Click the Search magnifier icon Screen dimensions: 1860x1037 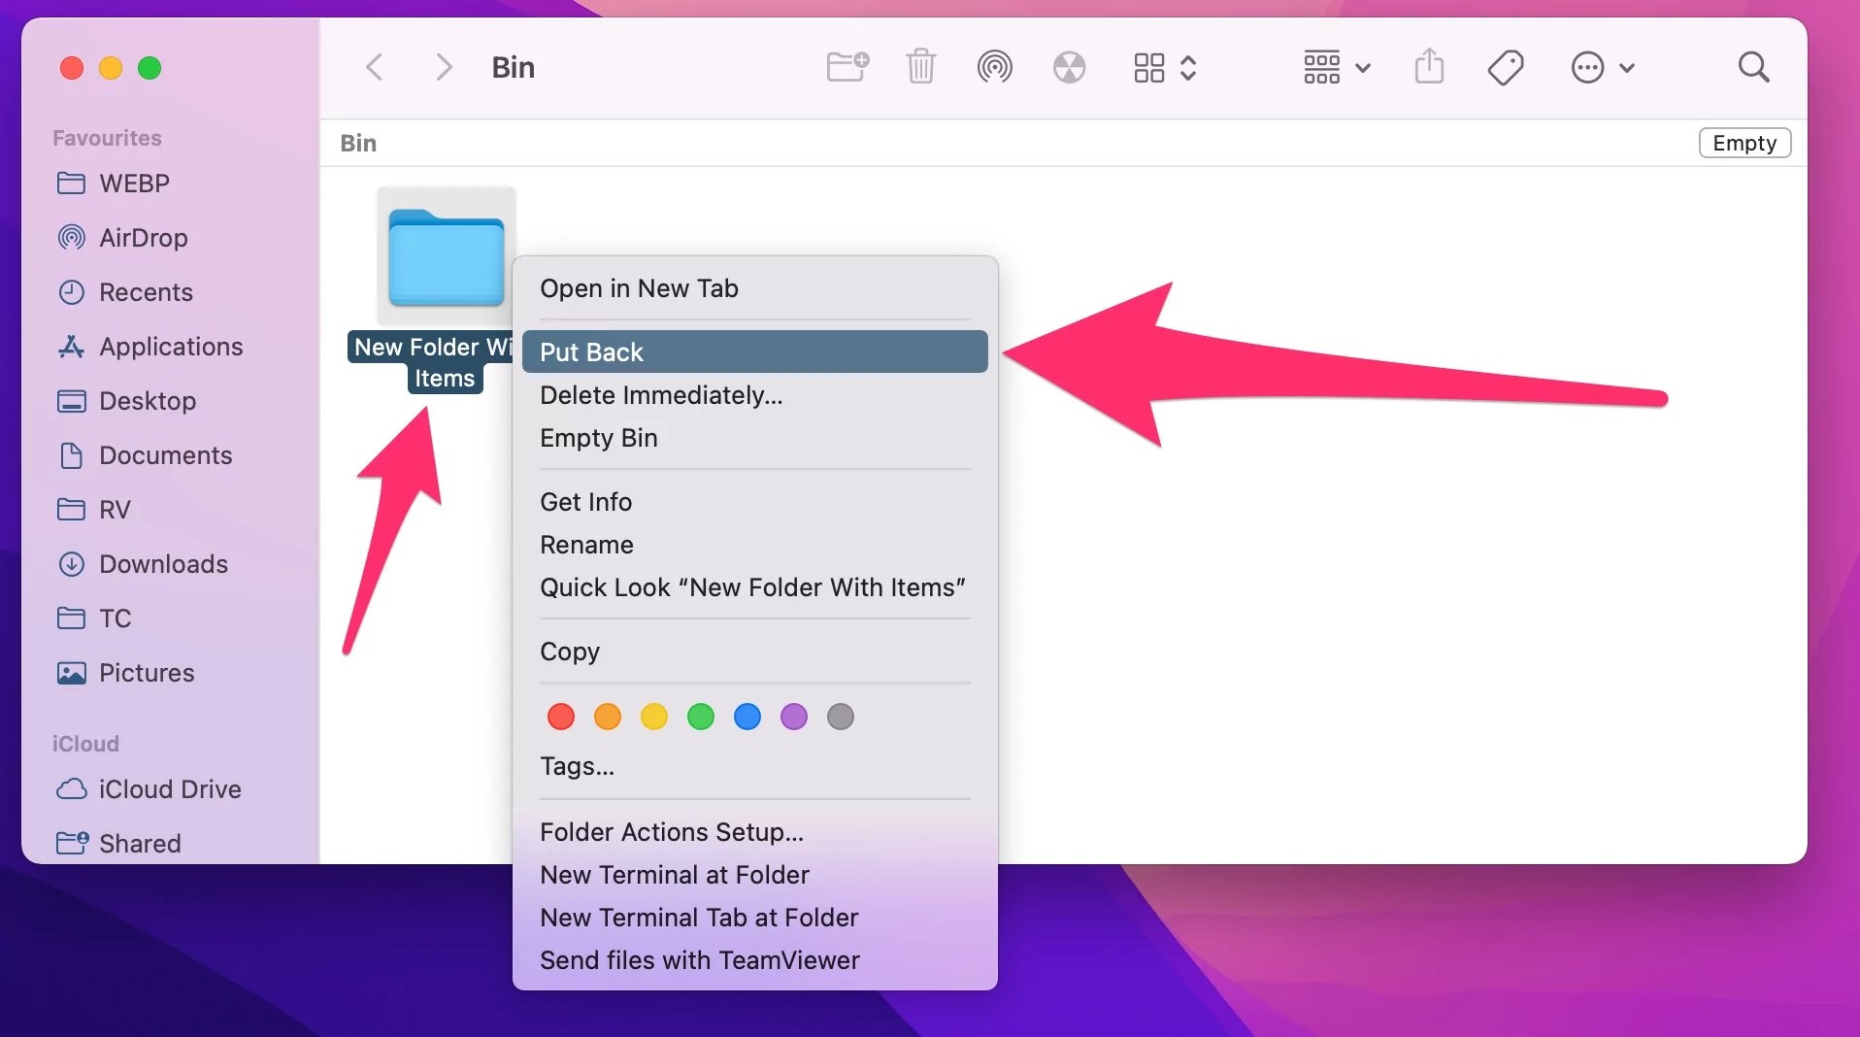tap(1752, 66)
